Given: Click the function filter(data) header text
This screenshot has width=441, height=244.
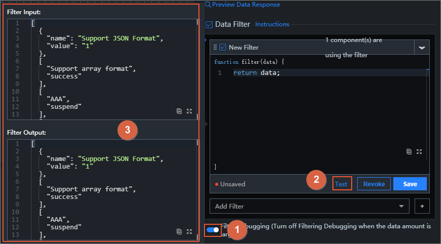Looking at the screenshot, I should [249, 62].
